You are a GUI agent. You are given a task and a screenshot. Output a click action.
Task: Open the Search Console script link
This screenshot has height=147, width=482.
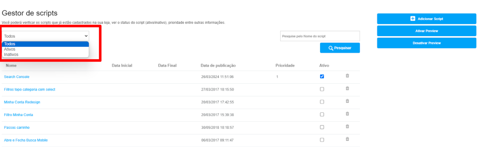coord(17,77)
